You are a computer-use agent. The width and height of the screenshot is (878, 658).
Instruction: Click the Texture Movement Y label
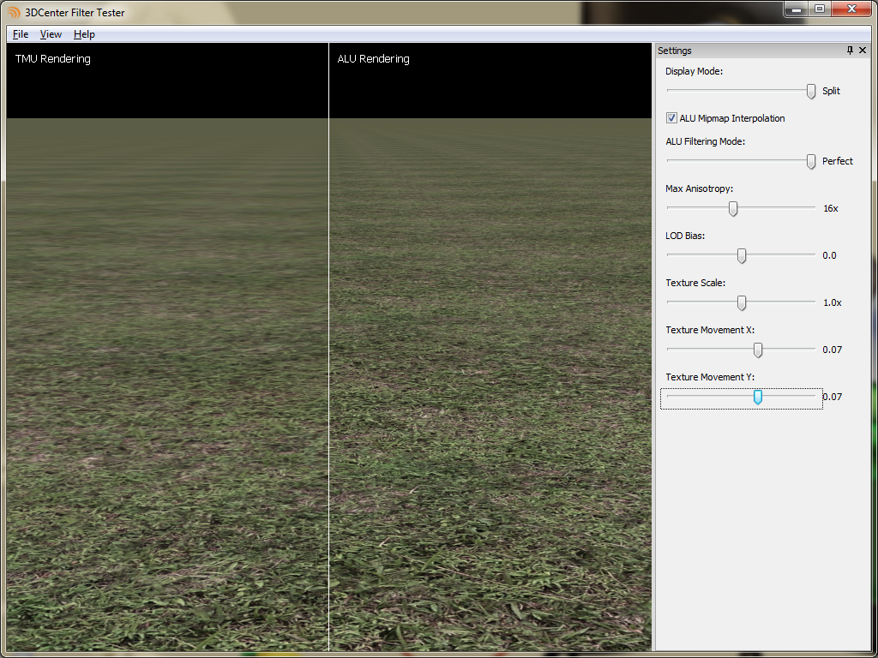point(710,377)
